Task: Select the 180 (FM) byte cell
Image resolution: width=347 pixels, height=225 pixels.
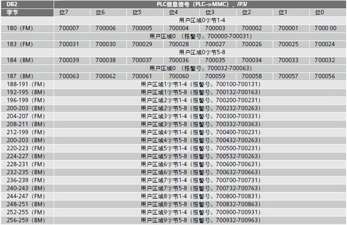Action: (27, 28)
